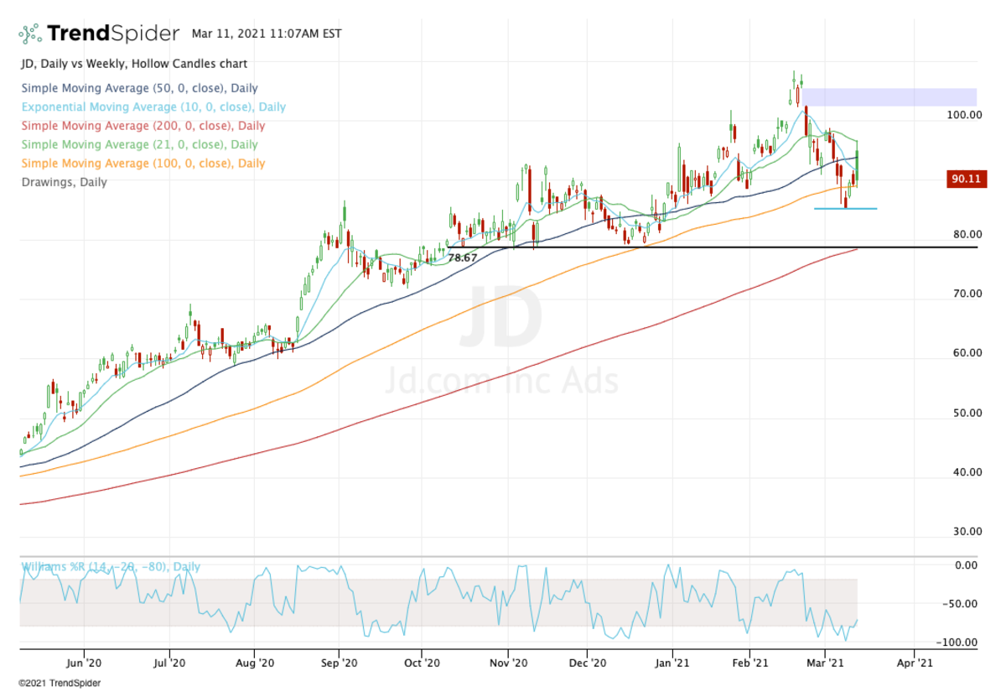Click the Oct '20 date axis label
This screenshot has height=692, width=1006.
click(x=423, y=662)
